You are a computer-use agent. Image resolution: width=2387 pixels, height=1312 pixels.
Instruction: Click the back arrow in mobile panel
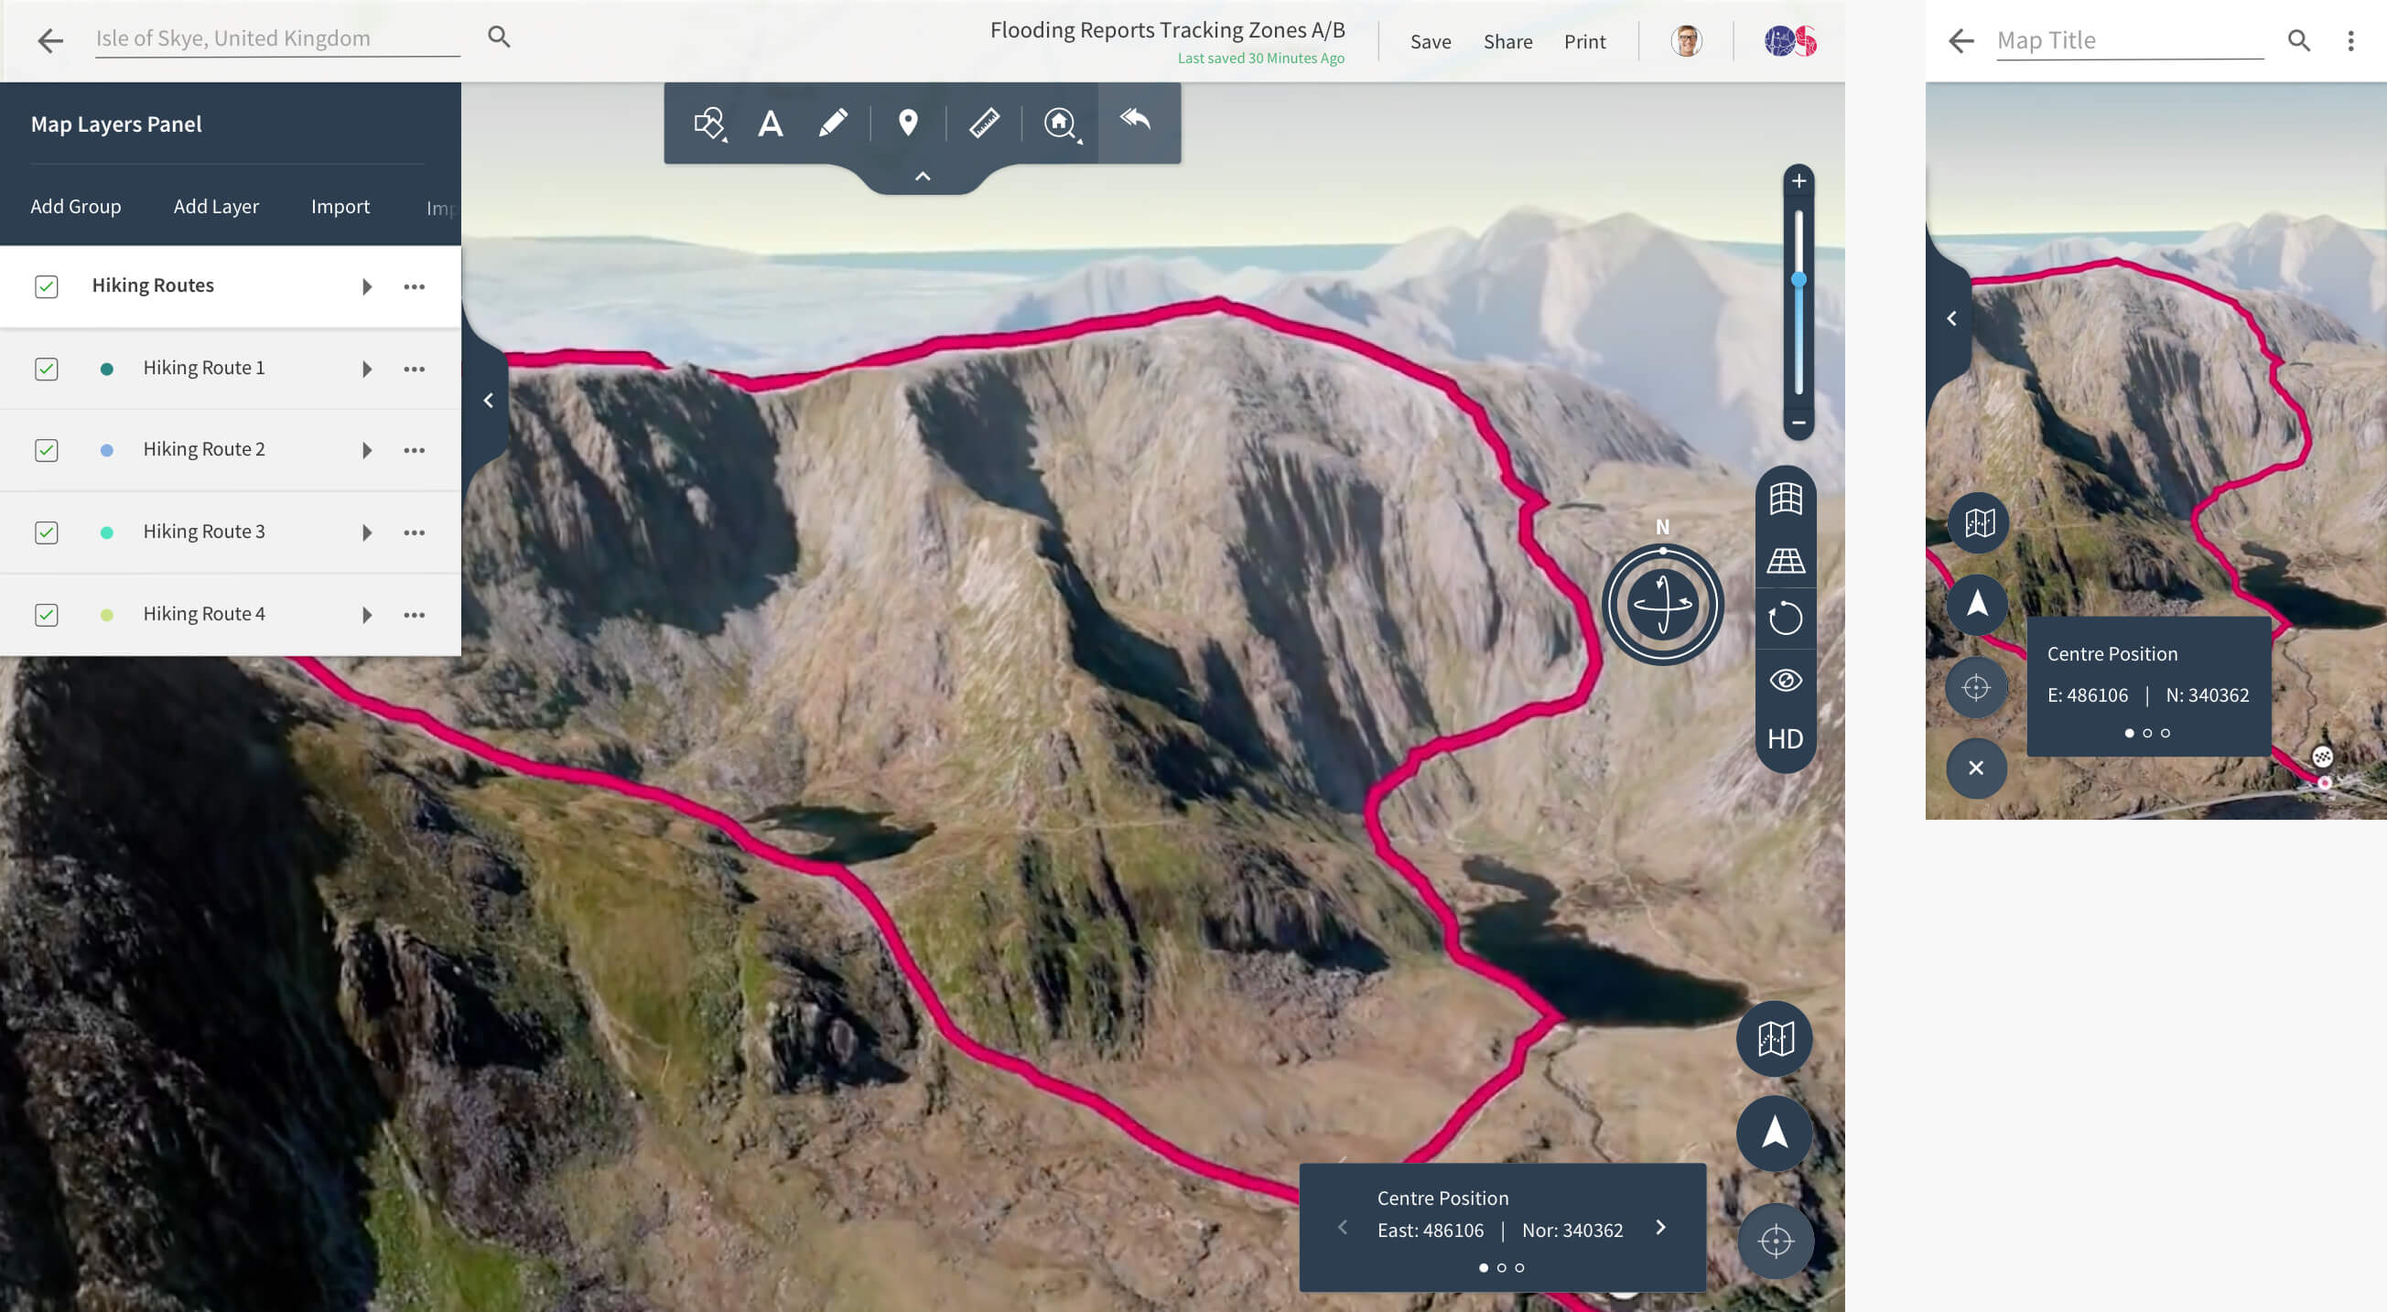[x=1960, y=41]
